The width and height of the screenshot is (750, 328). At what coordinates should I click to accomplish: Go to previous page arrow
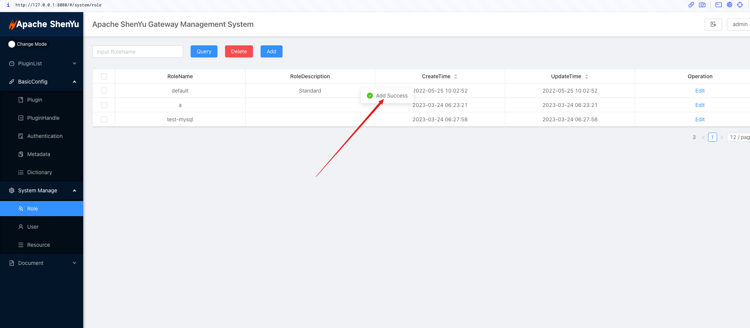click(703, 138)
